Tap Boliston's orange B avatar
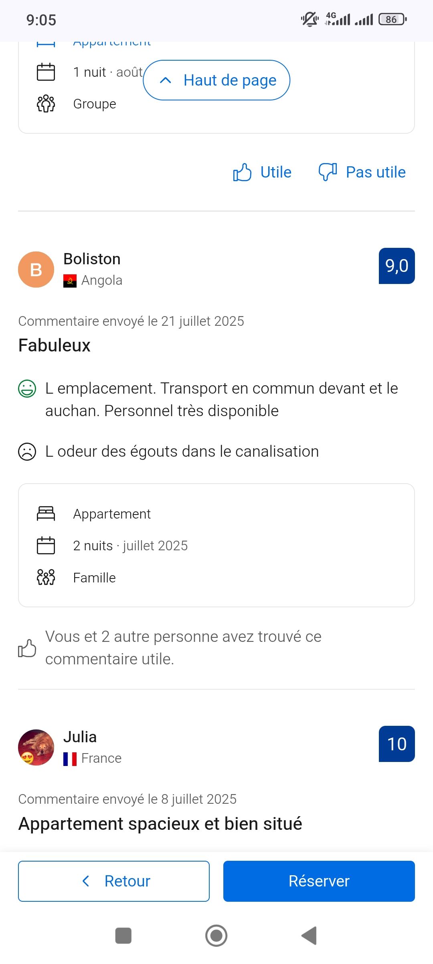The height and width of the screenshot is (964, 433). point(36,270)
